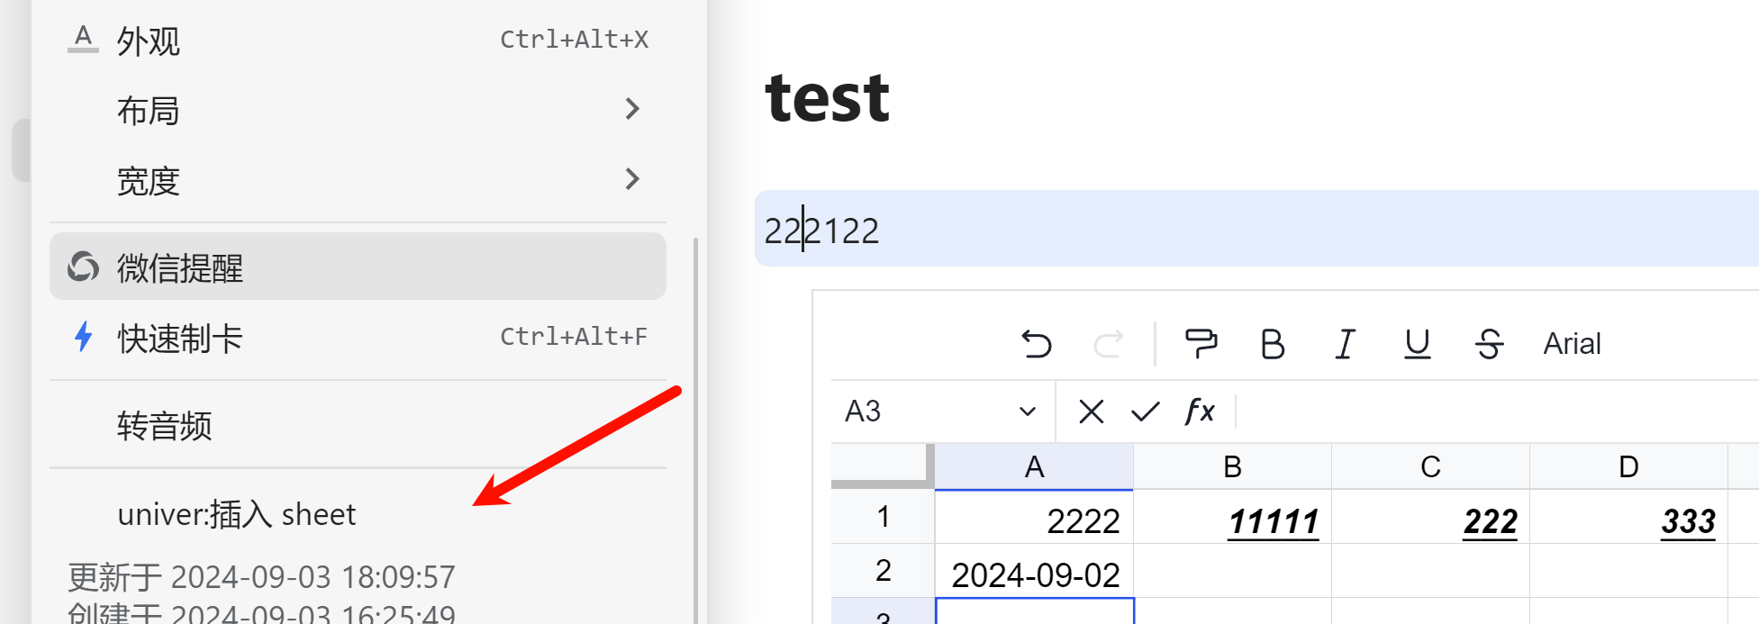Select column B header
Screen dimensions: 1759x624
(x=1232, y=466)
